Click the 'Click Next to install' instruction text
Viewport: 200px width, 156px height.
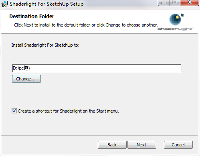coord(86,25)
